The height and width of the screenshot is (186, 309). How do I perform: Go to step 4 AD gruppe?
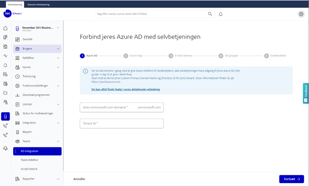tap(228, 56)
